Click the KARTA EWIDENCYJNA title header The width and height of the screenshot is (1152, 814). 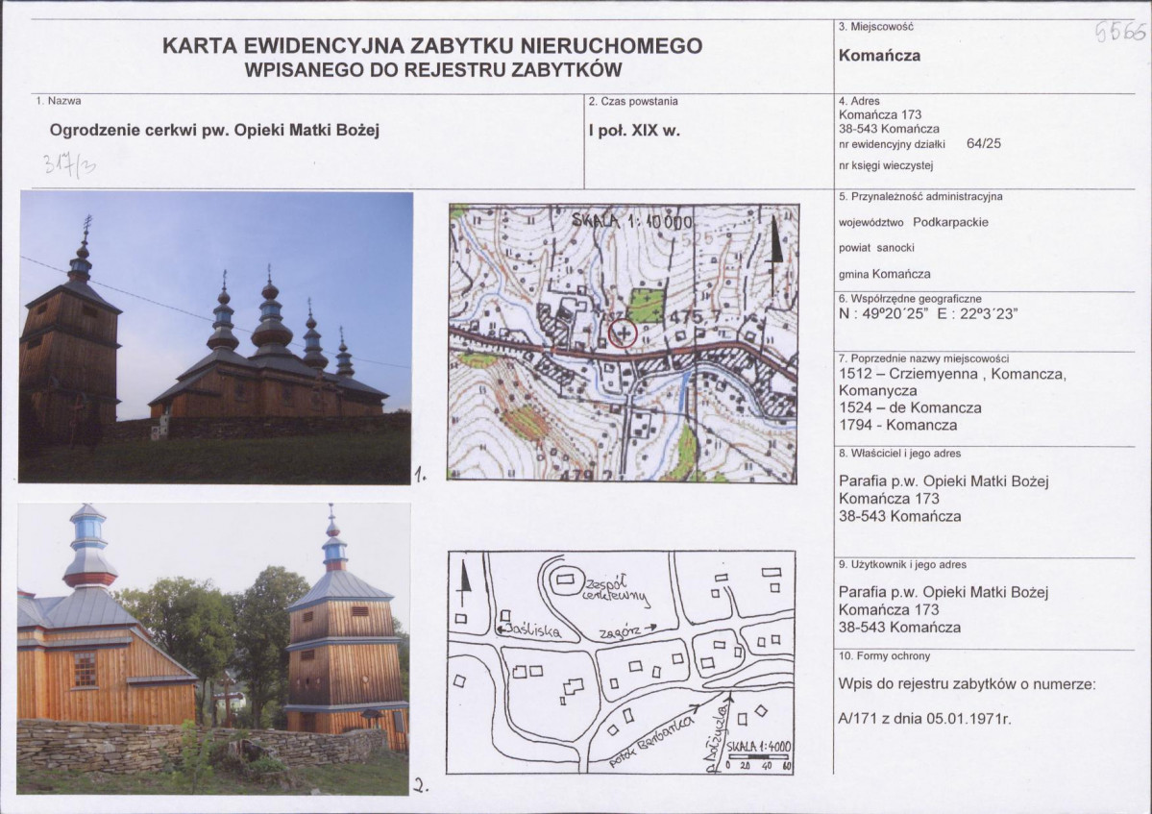pyautogui.click(x=434, y=45)
